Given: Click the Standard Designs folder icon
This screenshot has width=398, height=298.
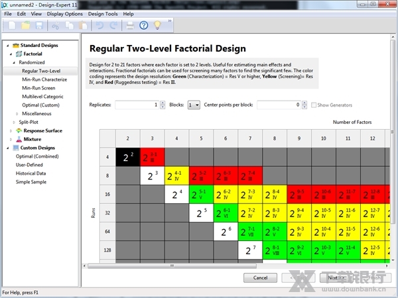Looking at the screenshot, I should [x=16, y=45].
